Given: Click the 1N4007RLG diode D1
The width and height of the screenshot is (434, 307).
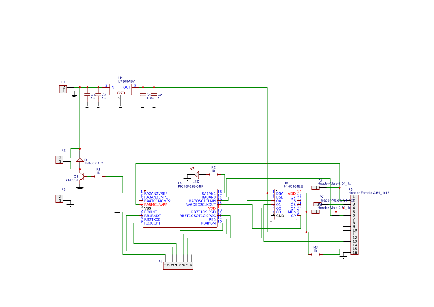Looking at the screenshot, I should tap(80, 160).
